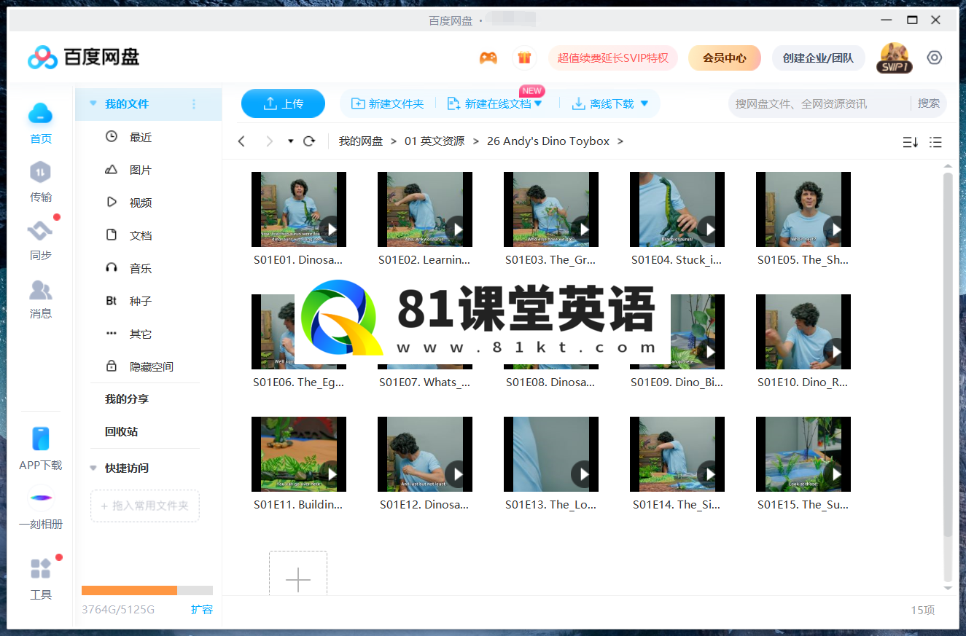966x636 pixels.
Task: Open the 会员中心 button
Action: [x=725, y=58]
